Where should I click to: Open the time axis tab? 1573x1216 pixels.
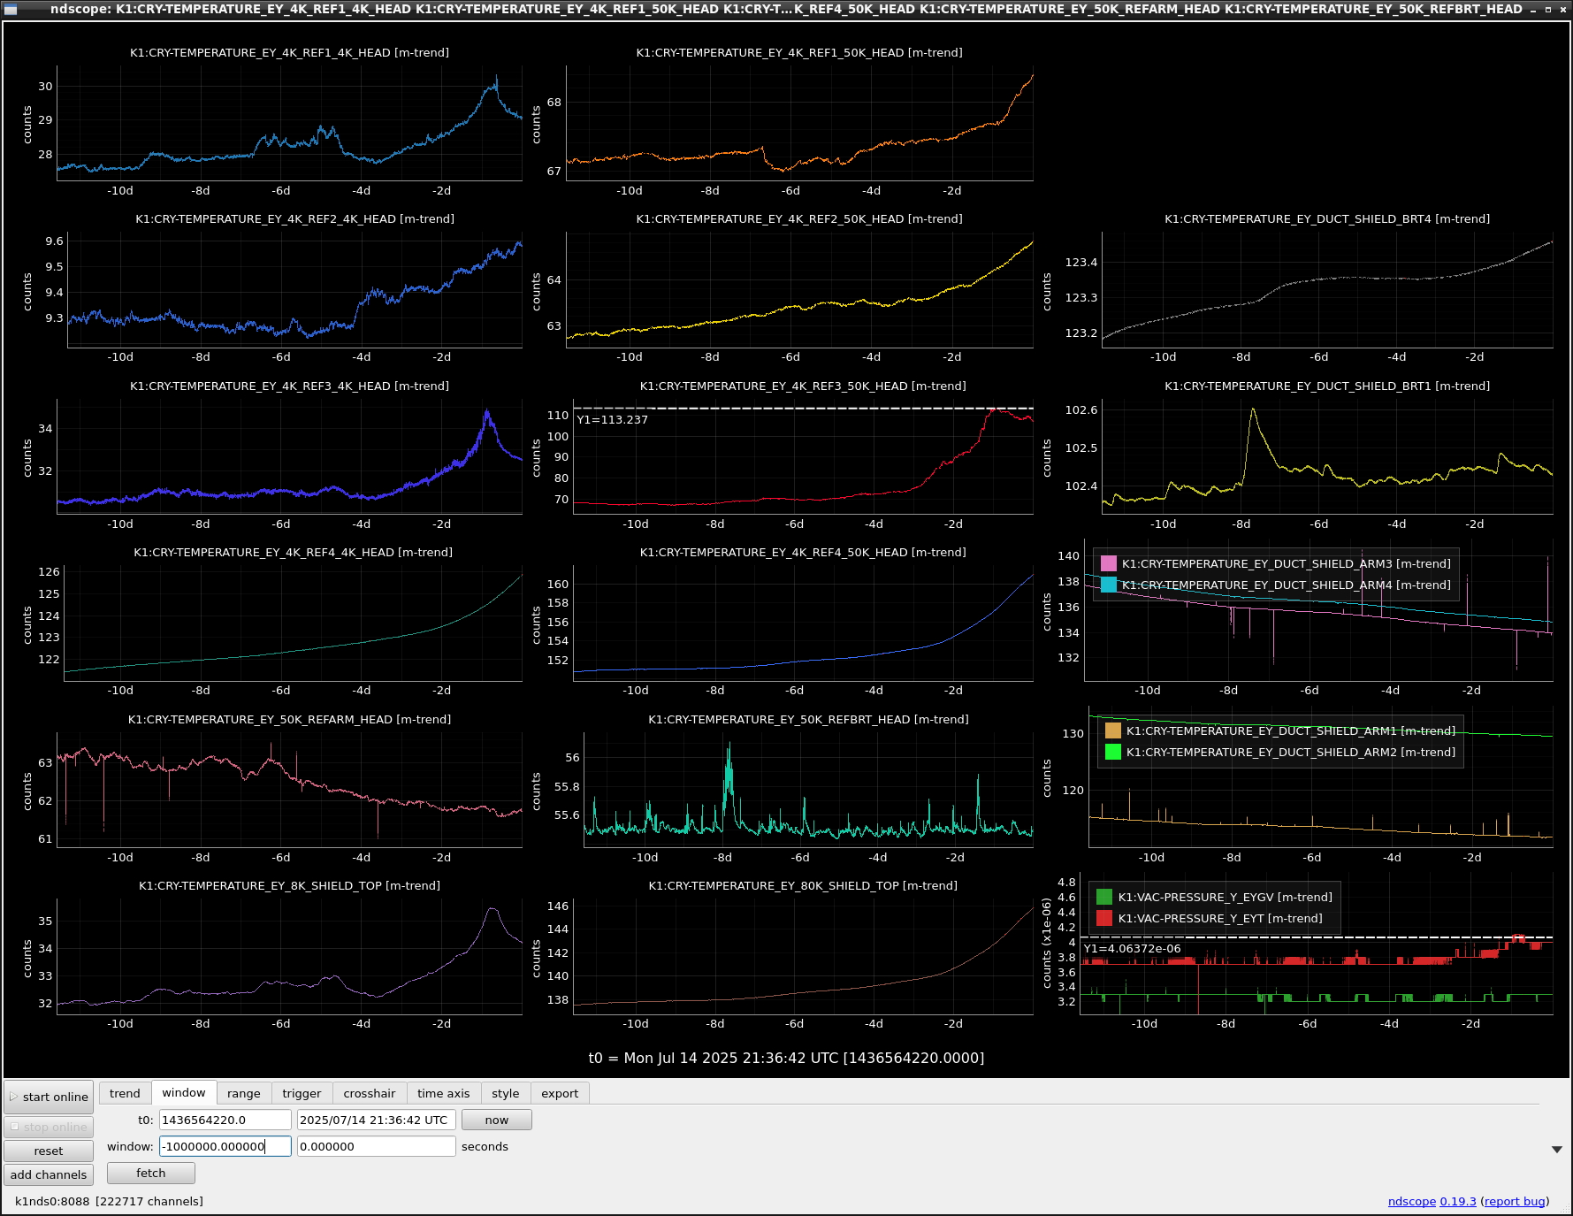[x=444, y=1093]
